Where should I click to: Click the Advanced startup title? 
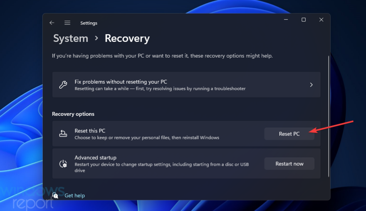(96, 158)
